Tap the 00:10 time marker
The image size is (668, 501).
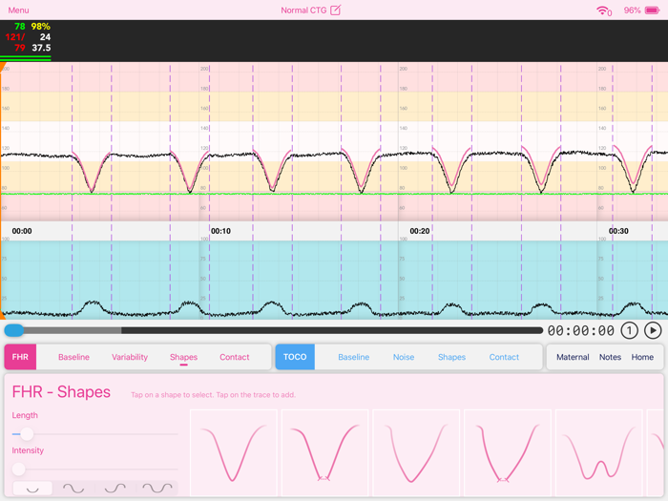[x=220, y=231]
